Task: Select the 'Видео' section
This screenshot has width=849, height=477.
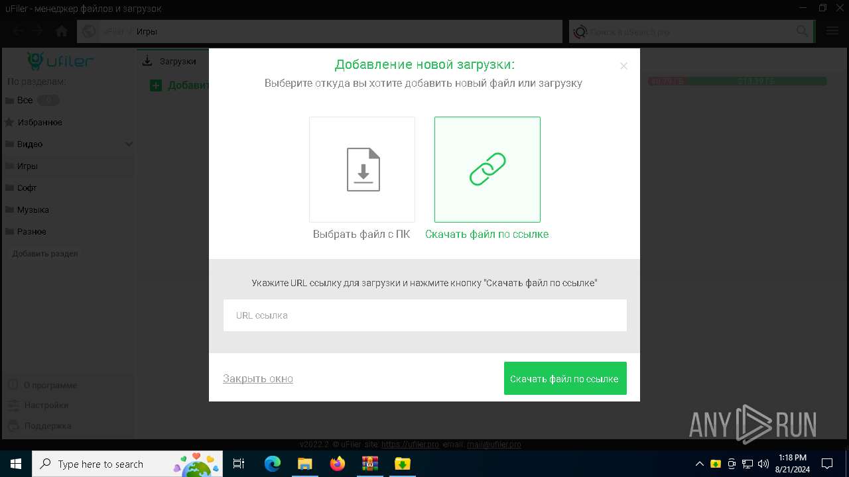Action: [30, 144]
